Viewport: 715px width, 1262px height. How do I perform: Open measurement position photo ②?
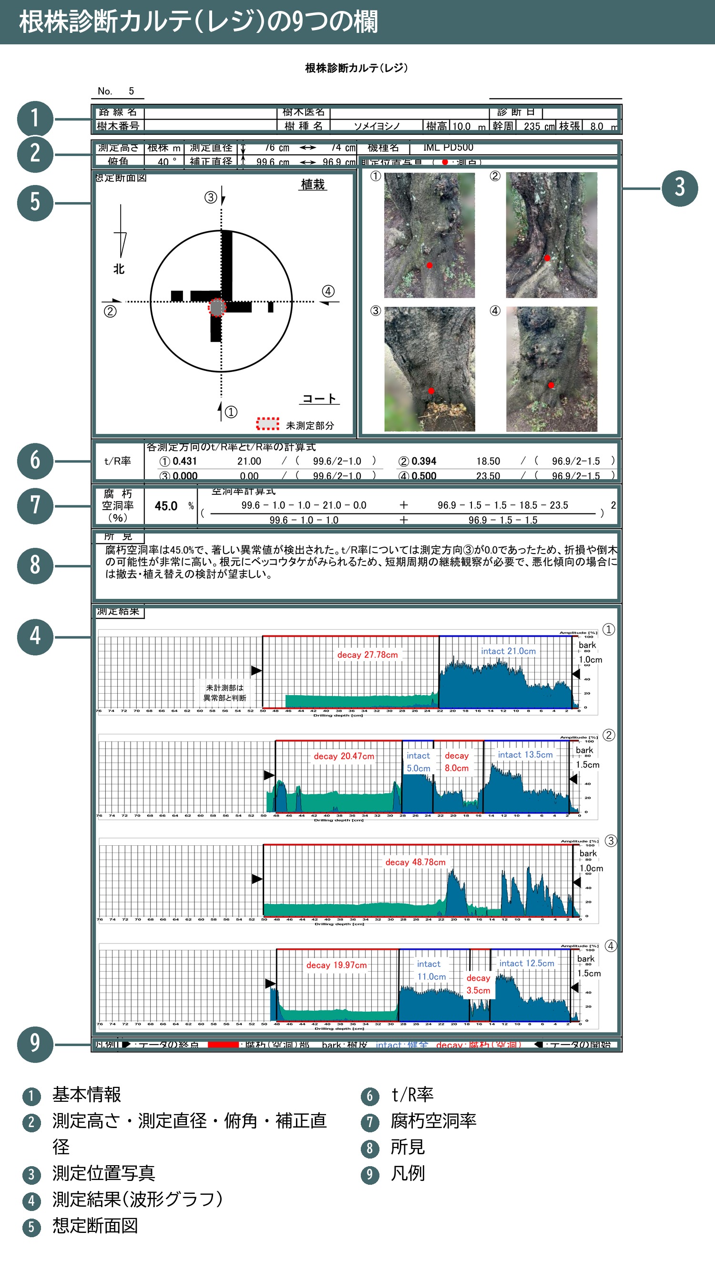(x=552, y=235)
